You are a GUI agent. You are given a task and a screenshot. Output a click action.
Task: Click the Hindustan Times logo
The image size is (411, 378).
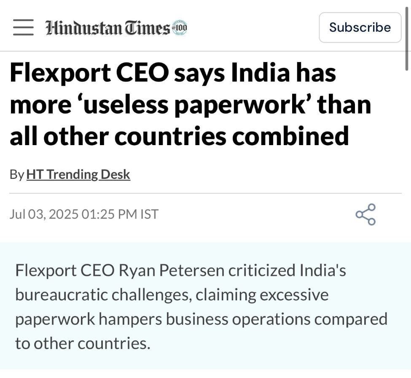(108, 27)
